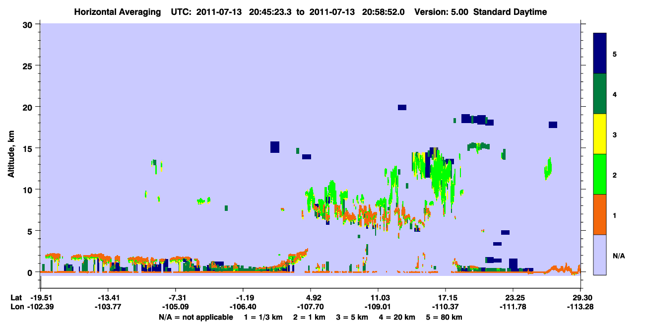This screenshot has width=645, height=331.
Task: Click the 'Lat' row label
Action: (16, 298)
